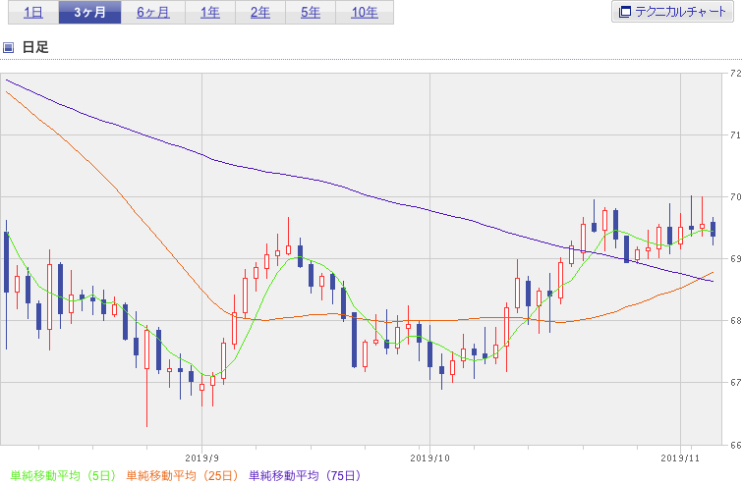Click the window icon in テクニカルチャート button

[625, 12]
